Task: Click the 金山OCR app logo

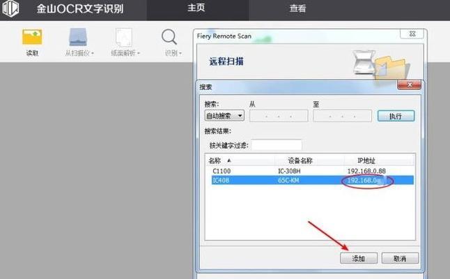Action: [x=10, y=8]
